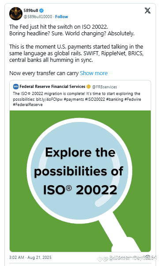Click the main tweet text body
160x266 pixels.
point(76,50)
